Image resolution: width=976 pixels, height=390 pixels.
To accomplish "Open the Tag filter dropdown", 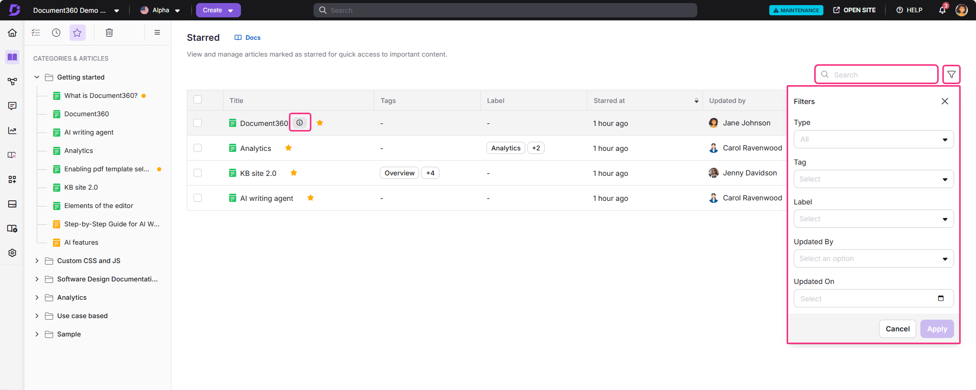I will click(x=873, y=179).
